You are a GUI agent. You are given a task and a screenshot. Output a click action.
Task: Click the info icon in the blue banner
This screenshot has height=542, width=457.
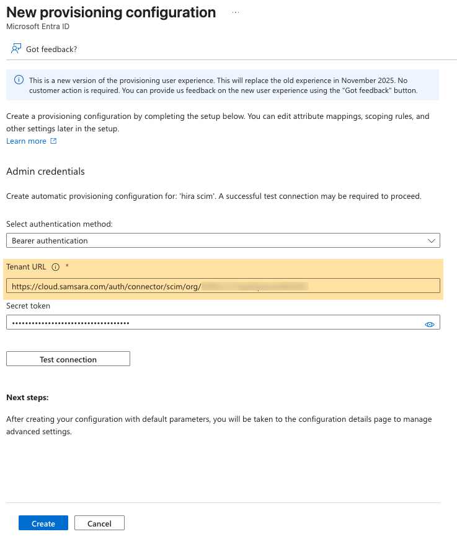coord(19,81)
